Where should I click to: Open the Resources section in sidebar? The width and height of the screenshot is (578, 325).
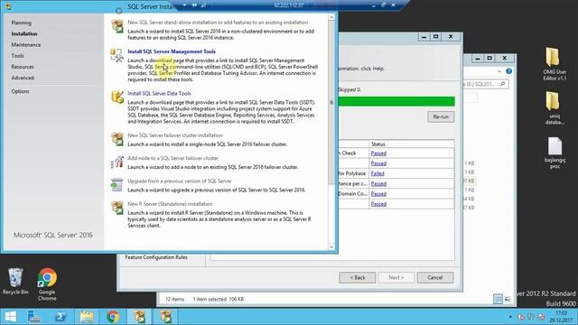pyautogui.click(x=23, y=67)
